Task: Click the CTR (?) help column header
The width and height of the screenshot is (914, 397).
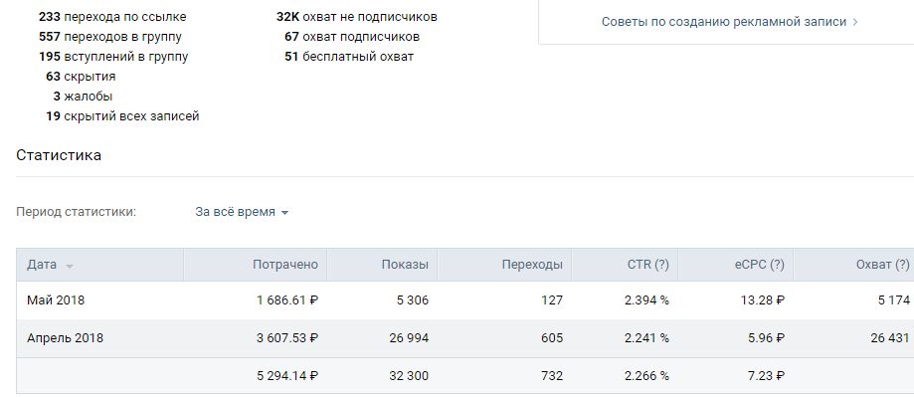Action: point(647,265)
